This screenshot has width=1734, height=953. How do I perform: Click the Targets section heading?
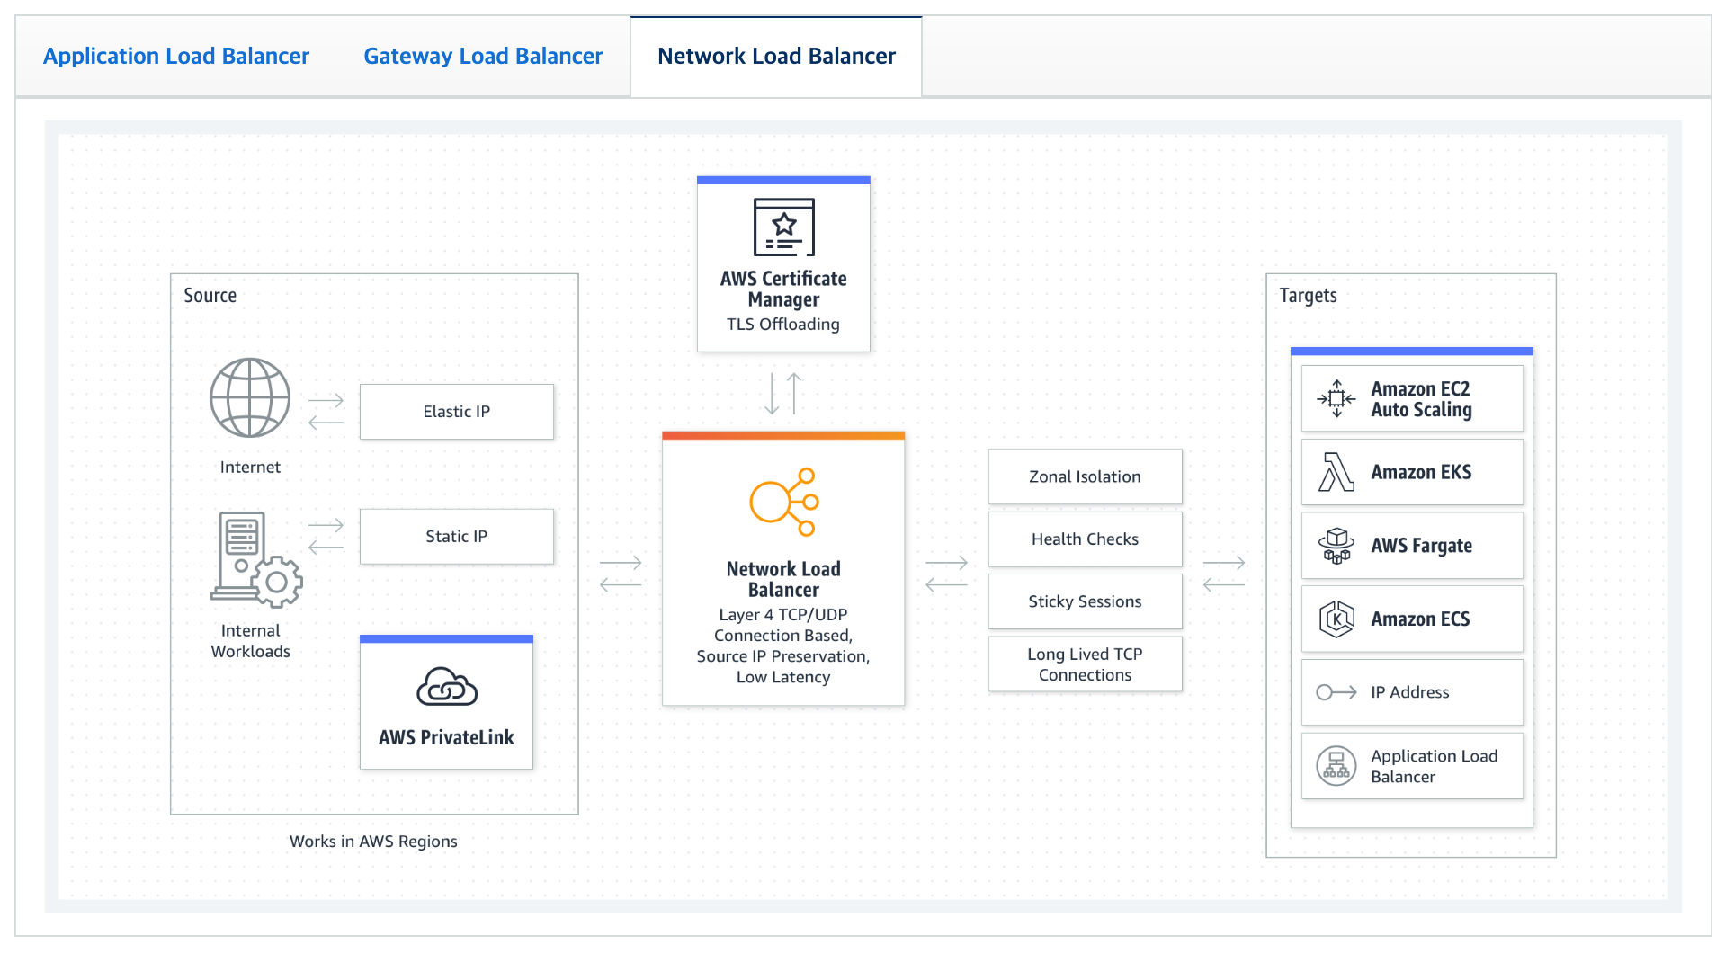[x=1309, y=295]
